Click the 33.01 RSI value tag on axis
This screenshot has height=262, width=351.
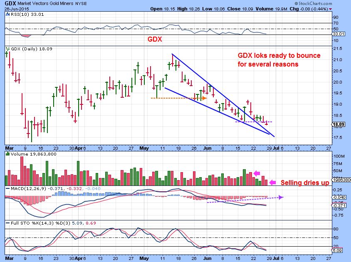click(339, 34)
